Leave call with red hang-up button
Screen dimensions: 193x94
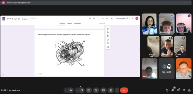coord(124,90)
